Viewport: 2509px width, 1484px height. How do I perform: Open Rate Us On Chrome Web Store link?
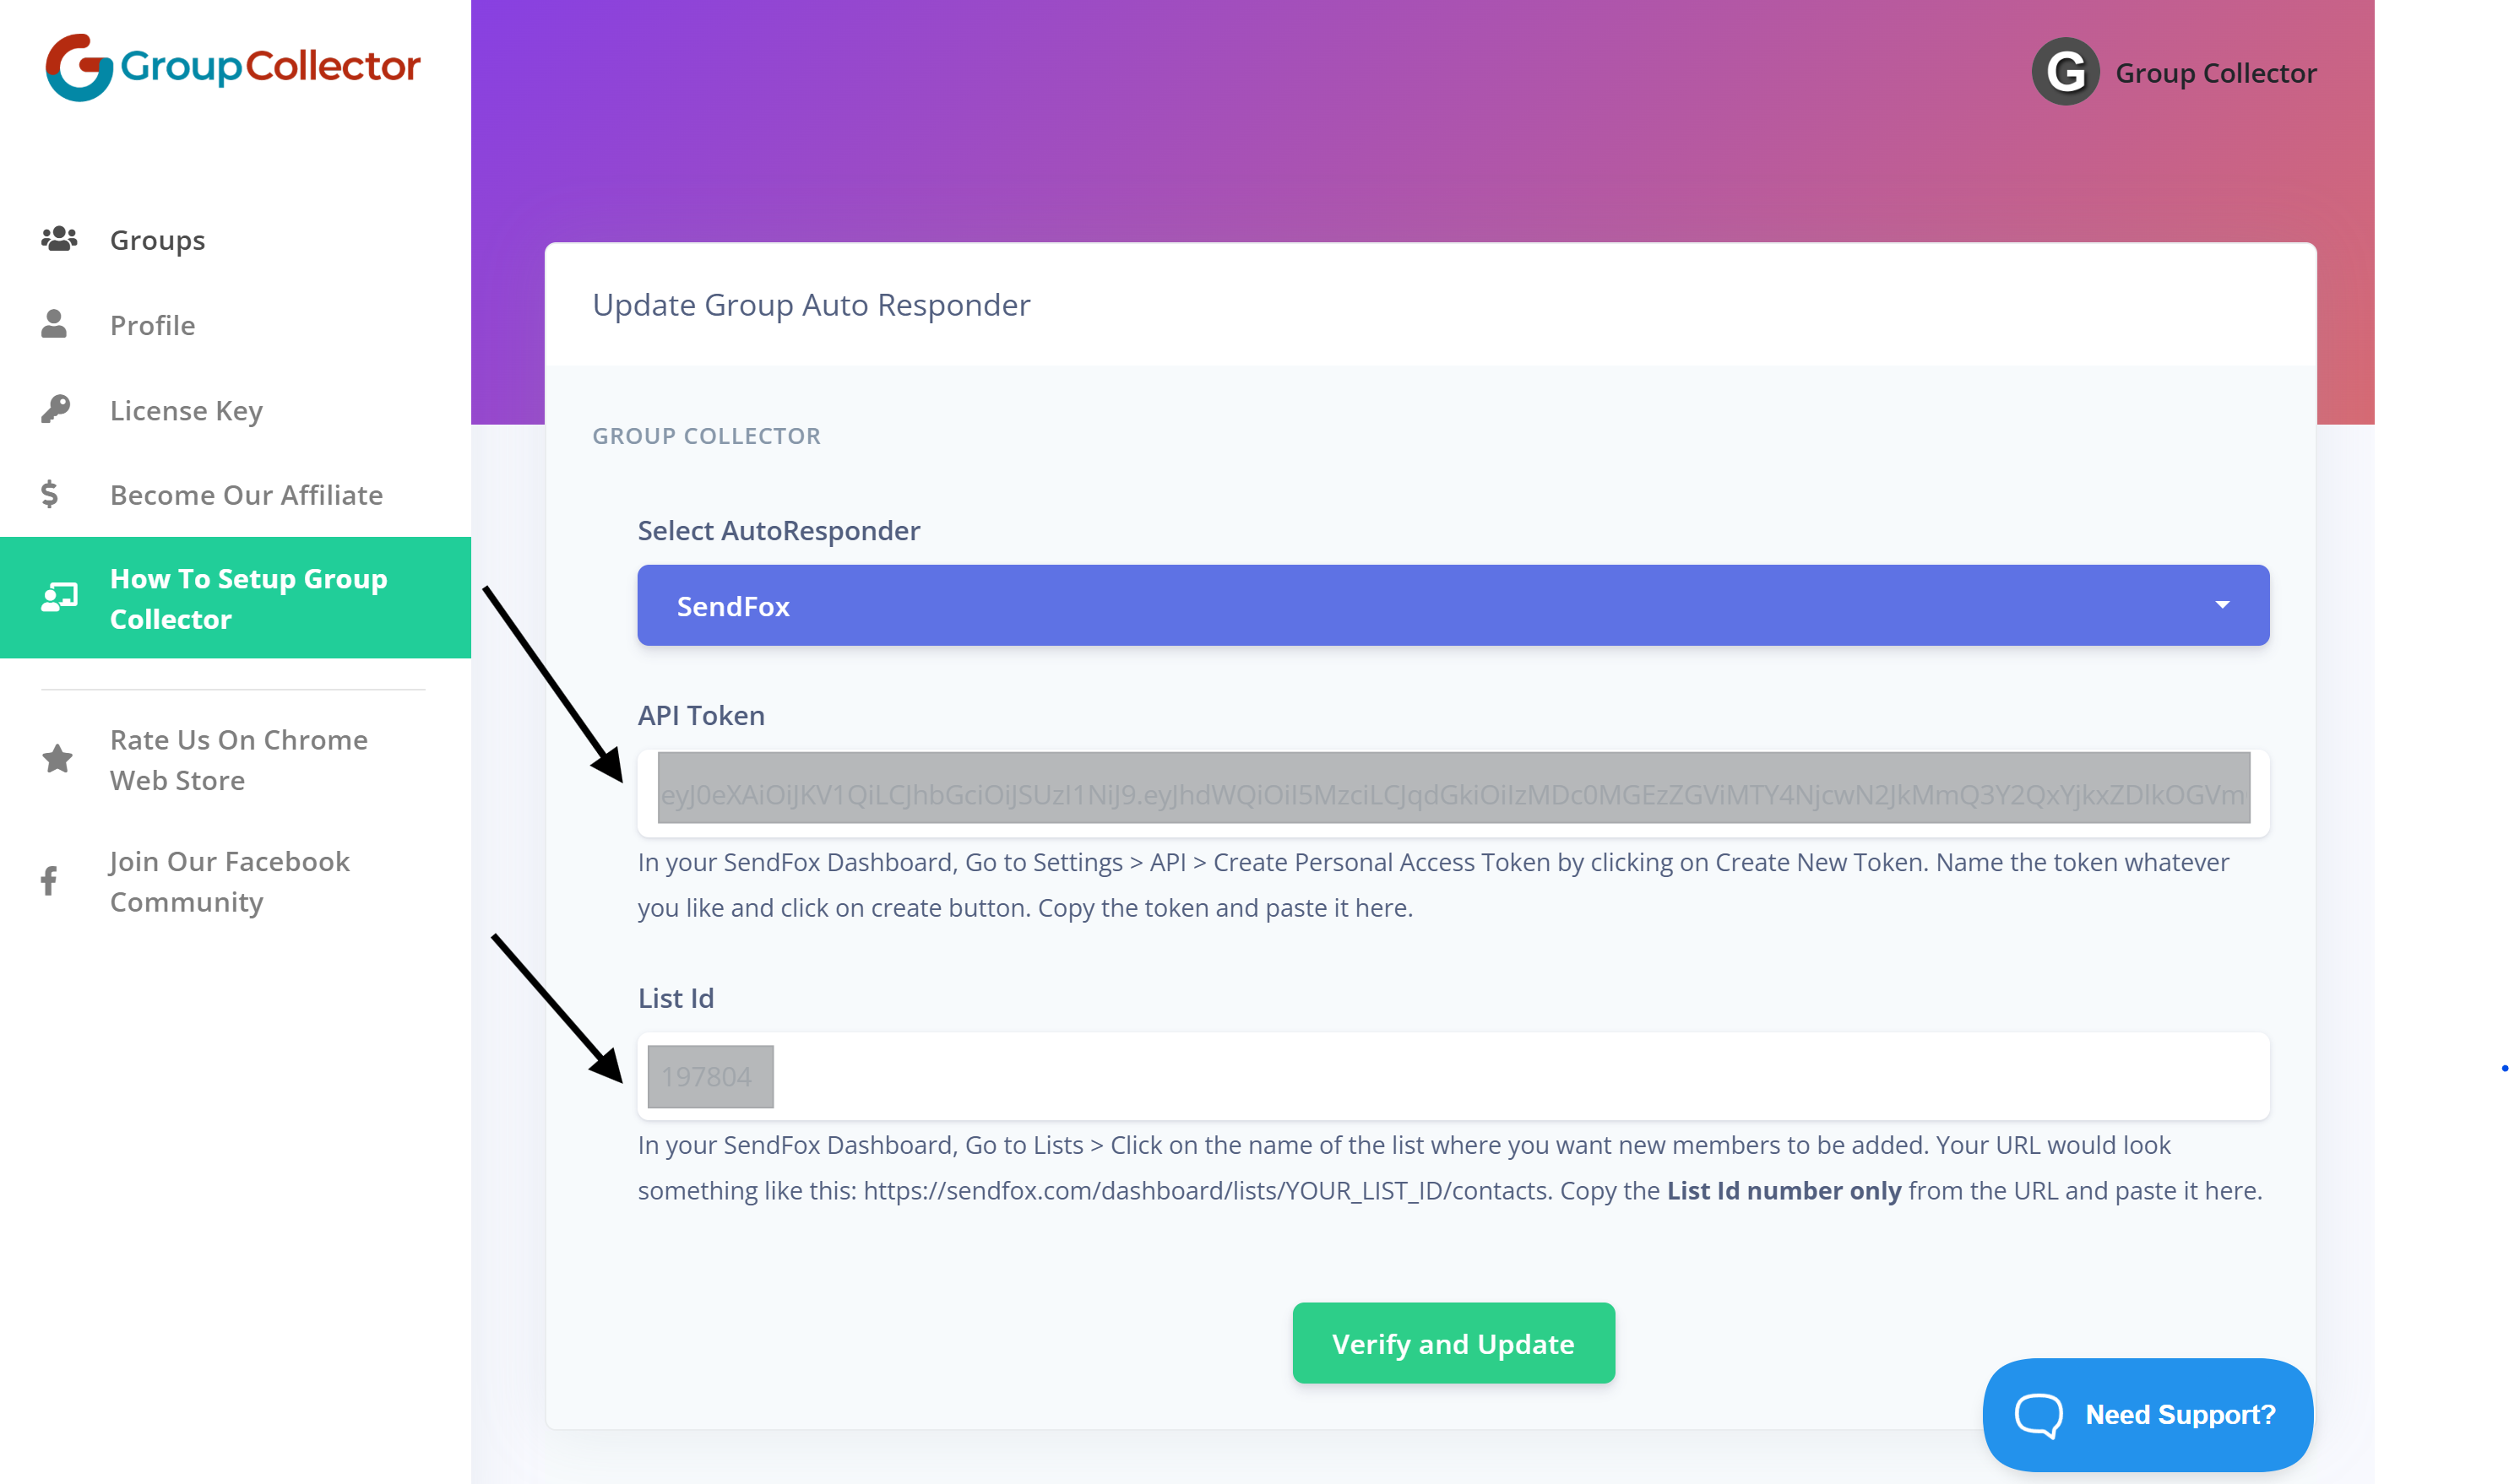pos(238,760)
